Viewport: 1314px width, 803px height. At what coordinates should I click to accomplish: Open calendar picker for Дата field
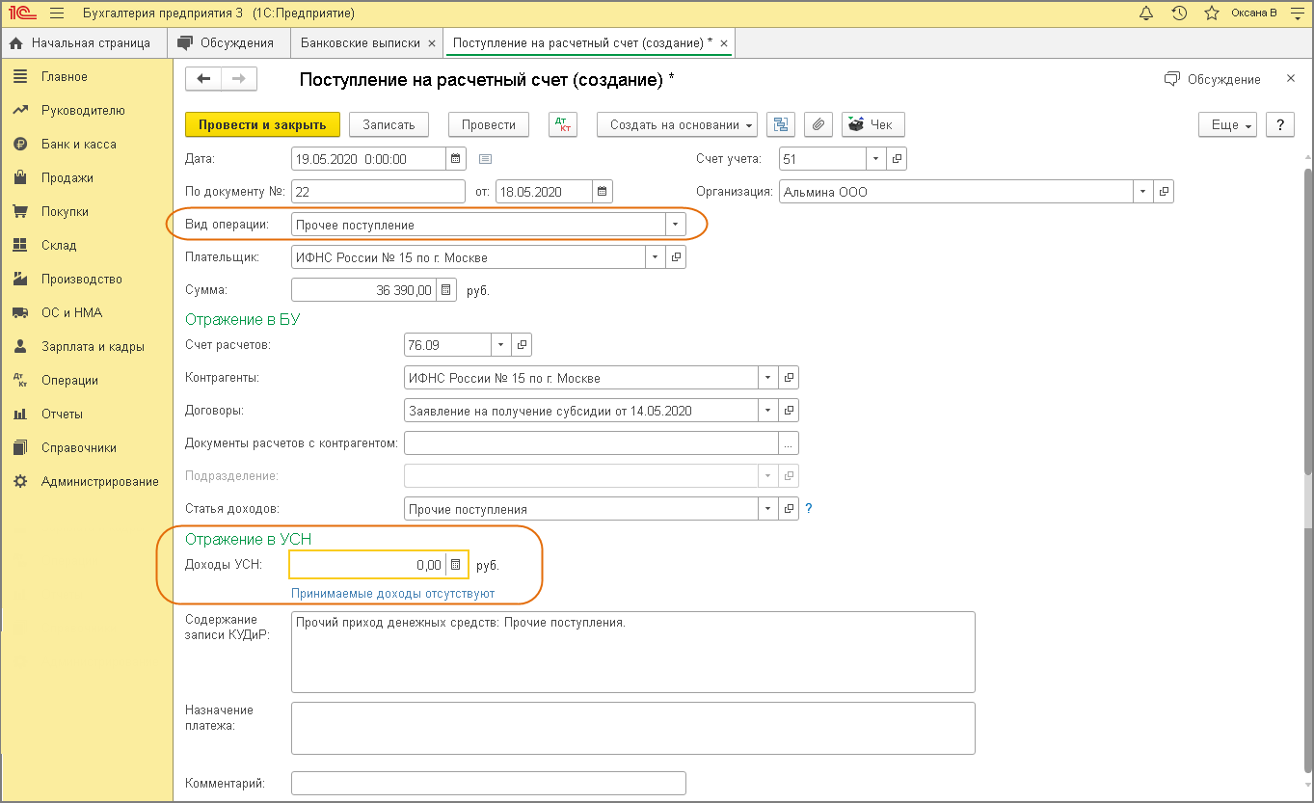[457, 159]
